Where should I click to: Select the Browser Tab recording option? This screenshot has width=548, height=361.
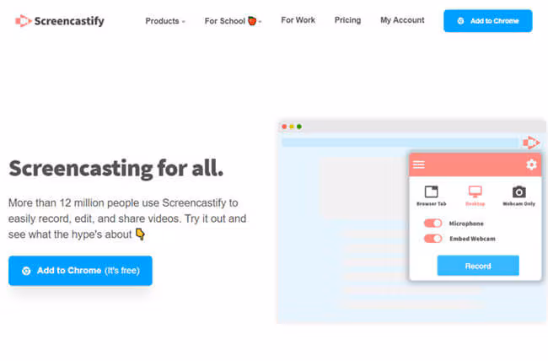point(432,196)
